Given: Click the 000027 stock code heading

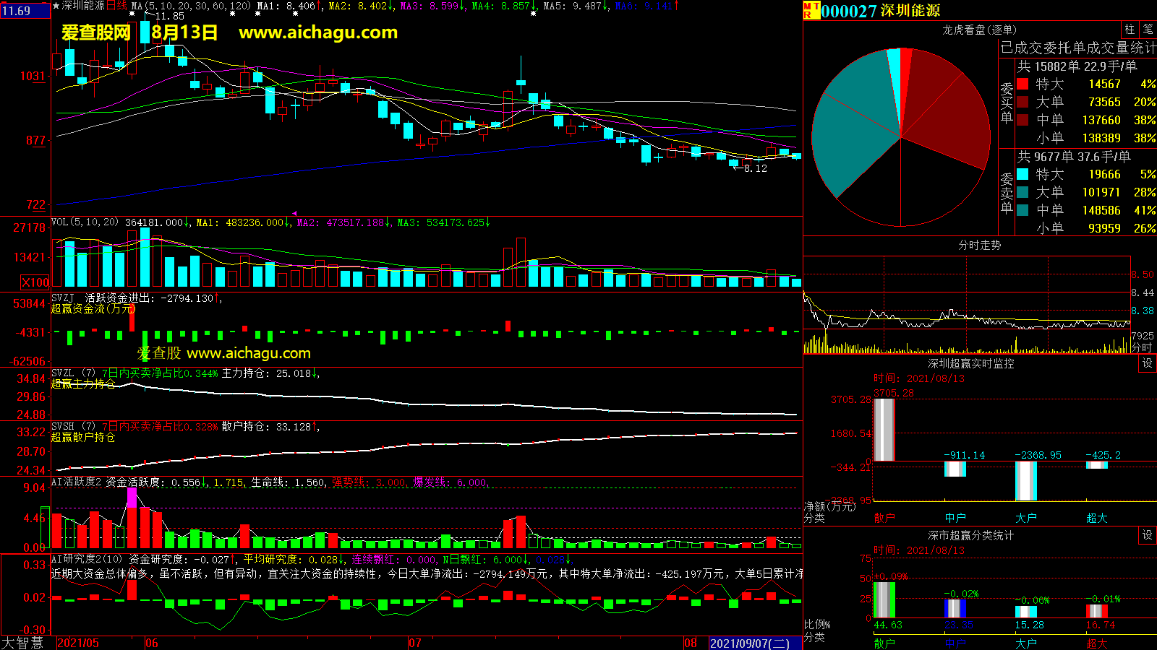Looking at the screenshot, I should coord(848,11).
